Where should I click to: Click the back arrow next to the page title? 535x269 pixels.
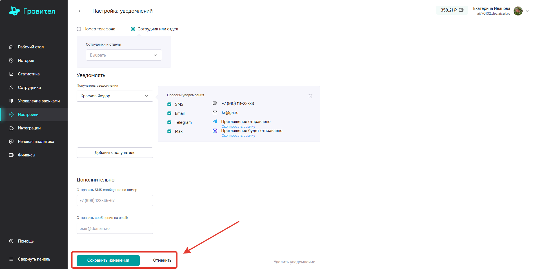[x=81, y=11]
